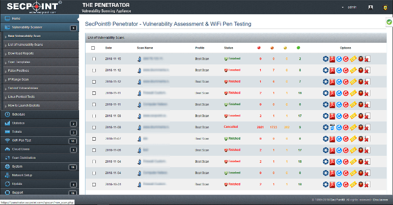
Task: Click the Home monitor icon in sidebar
Action: click(x=7, y=19)
